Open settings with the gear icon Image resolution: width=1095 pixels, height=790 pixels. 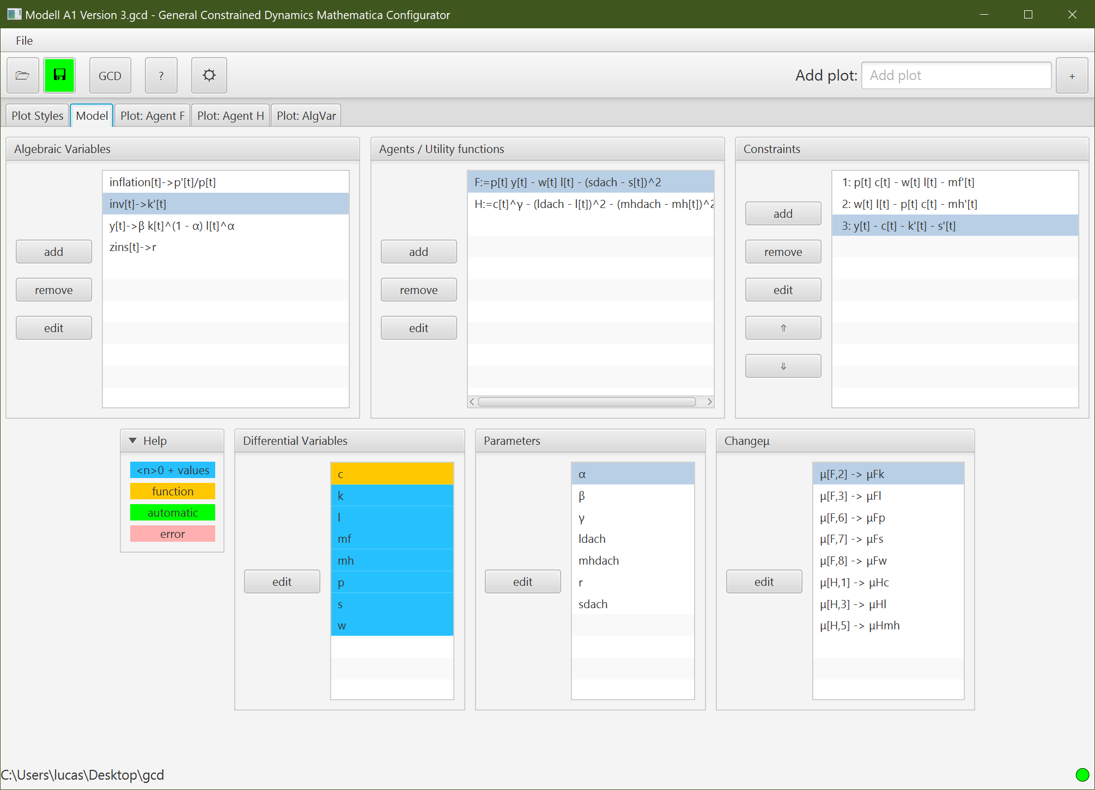[x=209, y=75]
